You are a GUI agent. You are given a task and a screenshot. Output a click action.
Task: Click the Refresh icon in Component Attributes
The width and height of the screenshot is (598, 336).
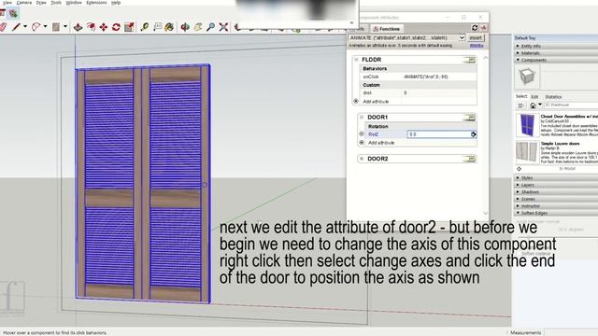pos(475,28)
